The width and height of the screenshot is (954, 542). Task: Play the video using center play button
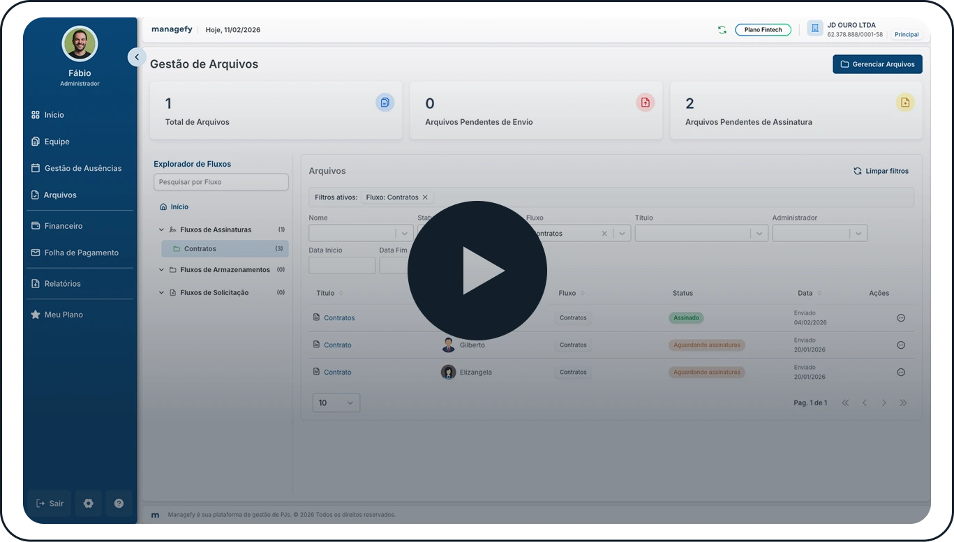[x=477, y=271]
